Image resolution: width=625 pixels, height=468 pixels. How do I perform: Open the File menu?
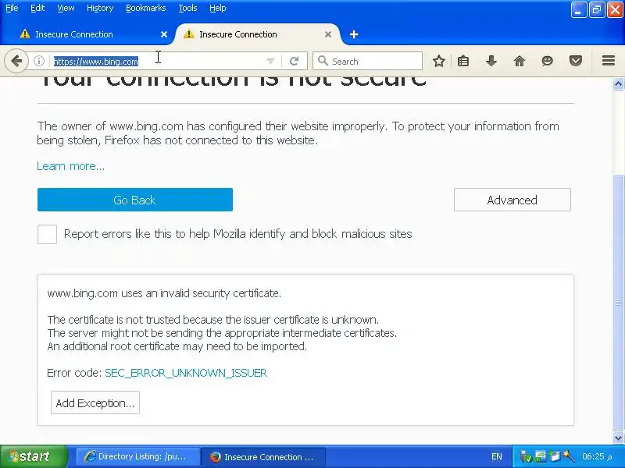pos(12,8)
